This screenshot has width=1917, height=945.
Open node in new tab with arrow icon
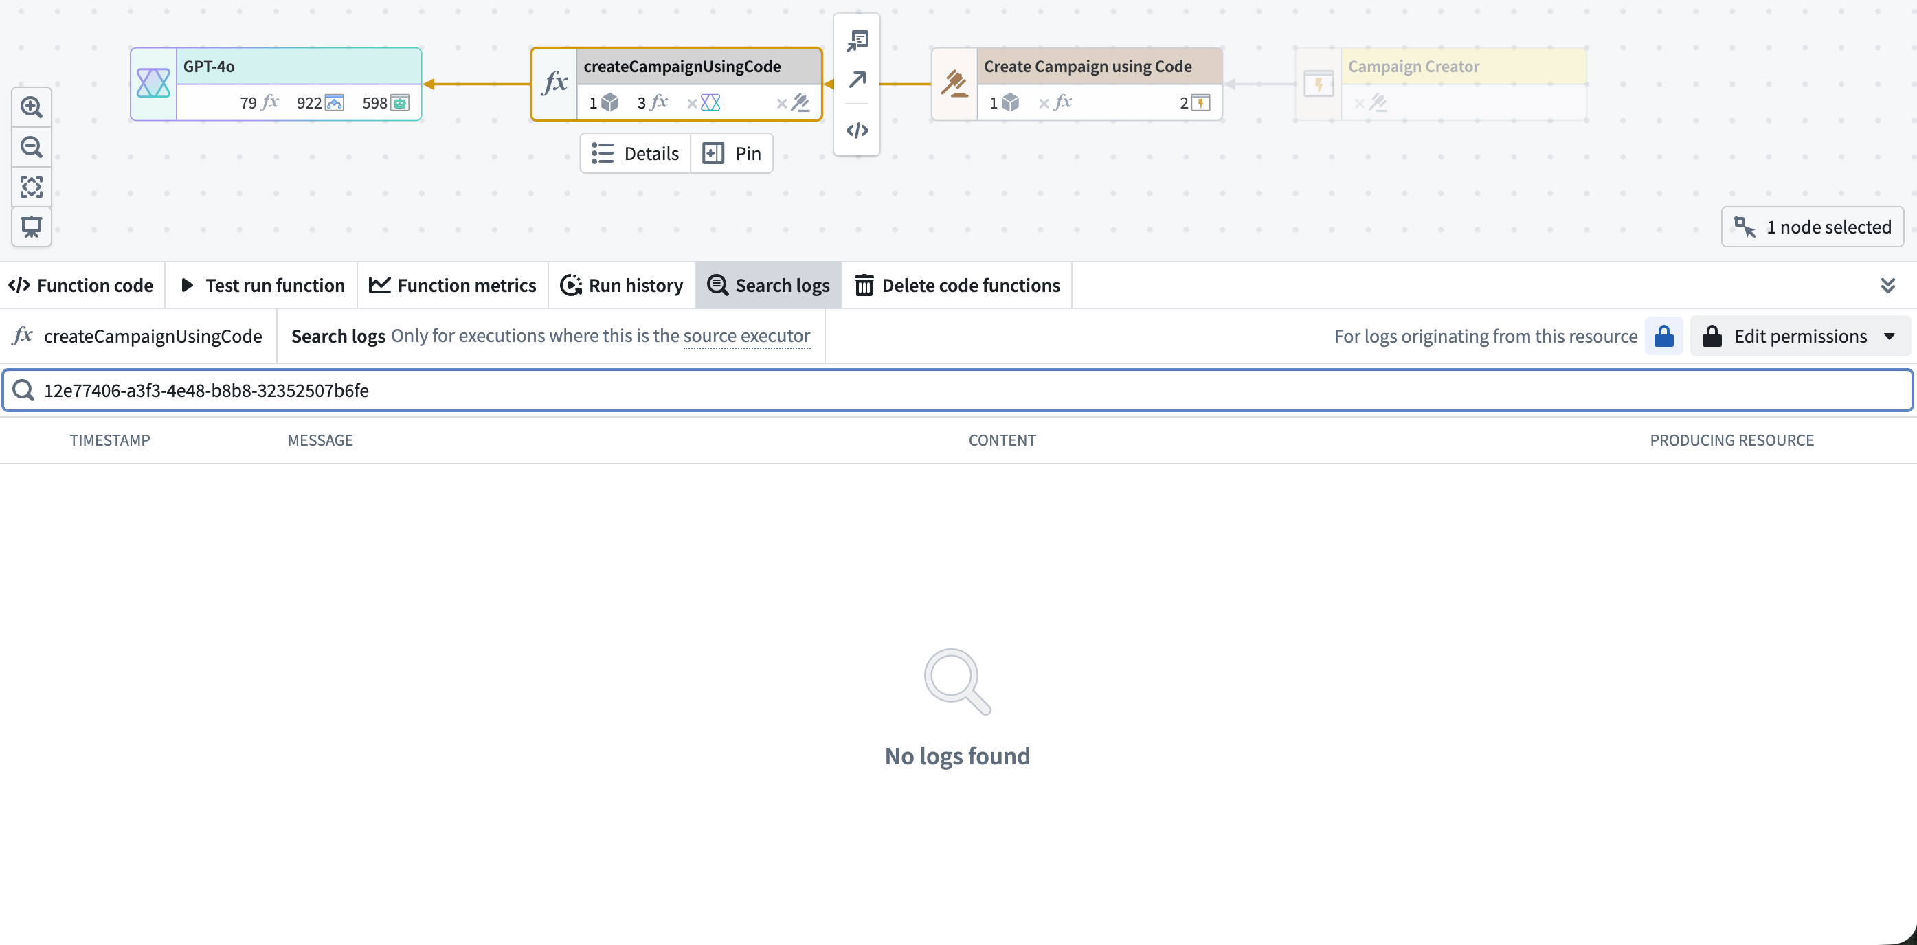[857, 79]
